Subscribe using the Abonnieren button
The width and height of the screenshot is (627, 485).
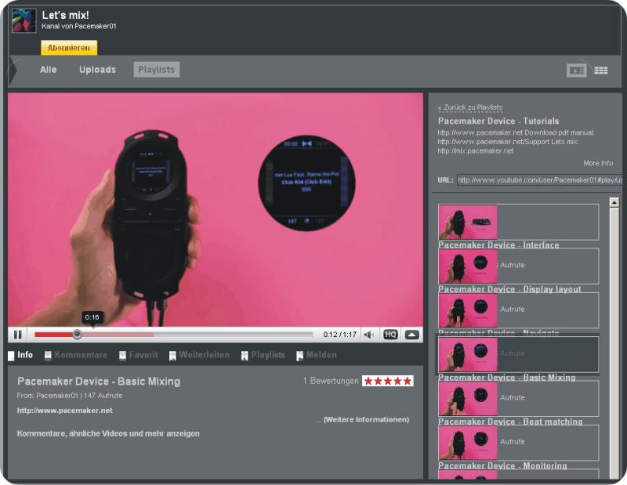click(69, 48)
